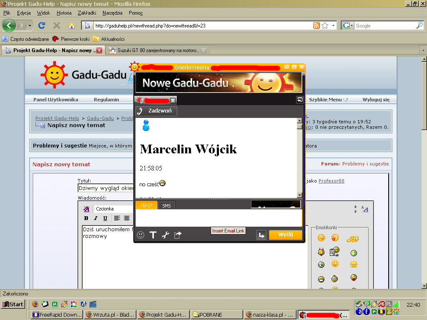Insert the devil-horned emoticon from Emotikonki

point(322,252)
